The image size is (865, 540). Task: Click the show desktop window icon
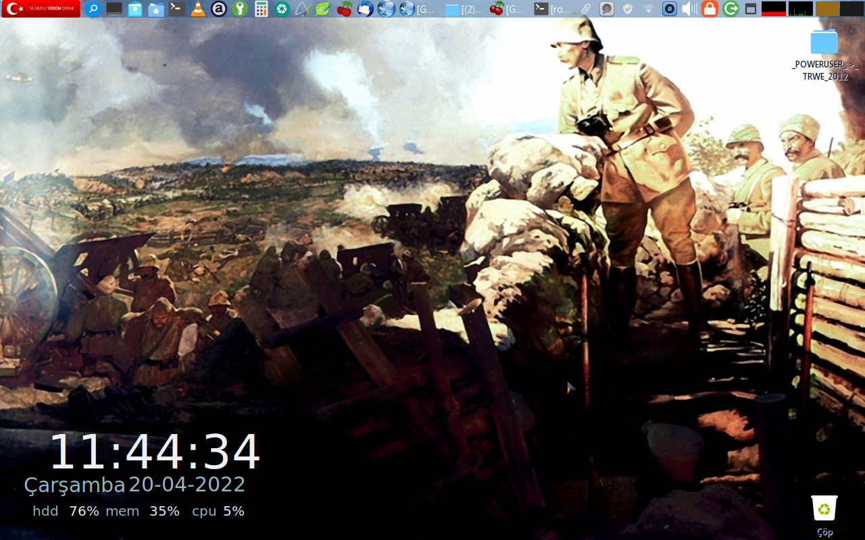[x=750, y=9]
